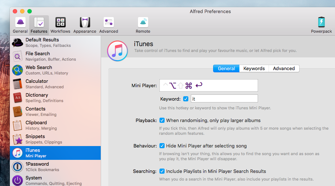Select Default Results in the sidebar
The image size is (335, 186).
tap(55, 43)
